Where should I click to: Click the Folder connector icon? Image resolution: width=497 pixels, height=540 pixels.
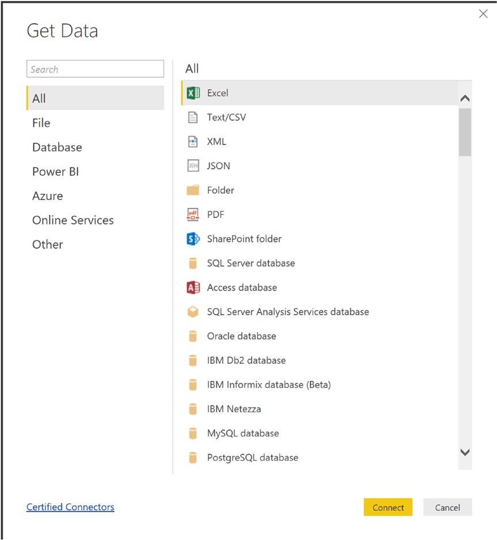[193, 190]
